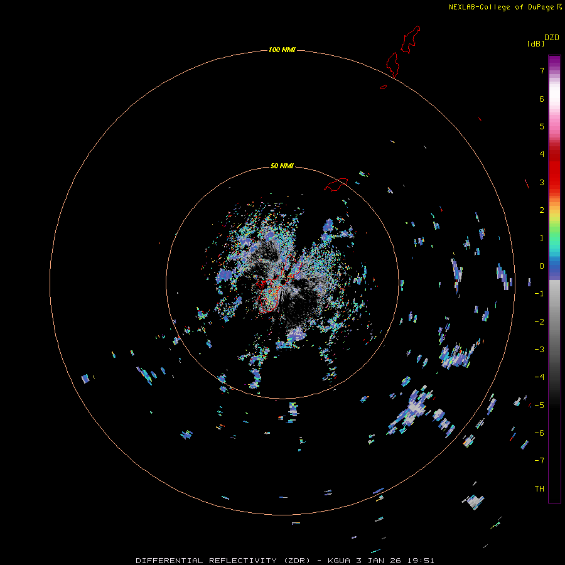
Task: Click the -7 value on color scale
Action: (x=539, y=461)
